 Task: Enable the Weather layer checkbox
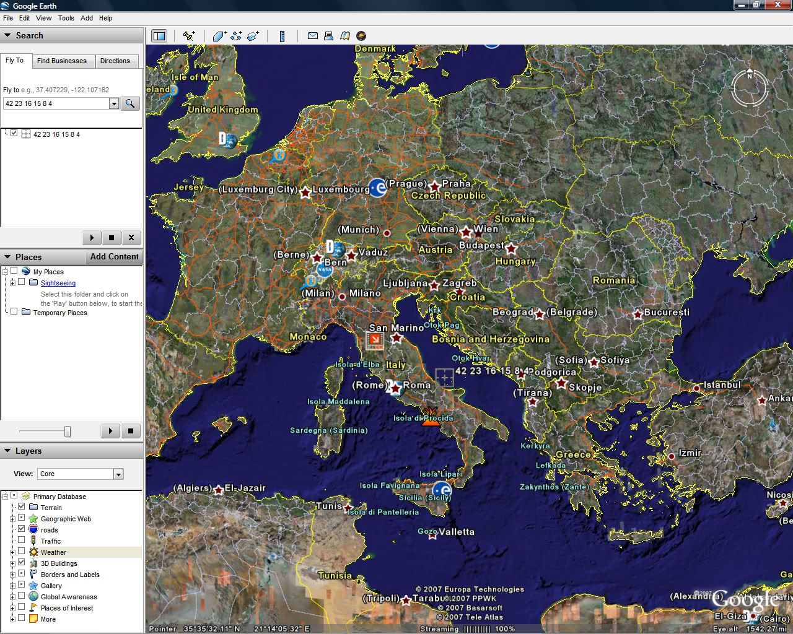(22, 552)
